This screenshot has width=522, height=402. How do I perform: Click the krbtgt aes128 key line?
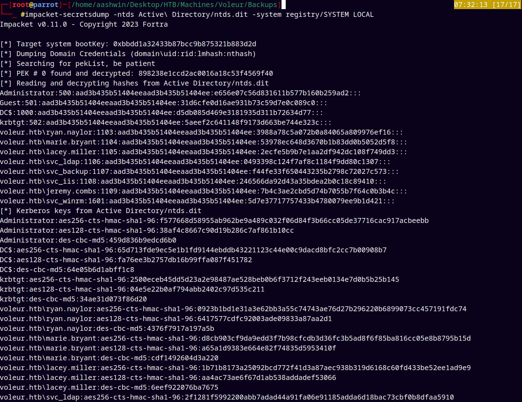132,289
